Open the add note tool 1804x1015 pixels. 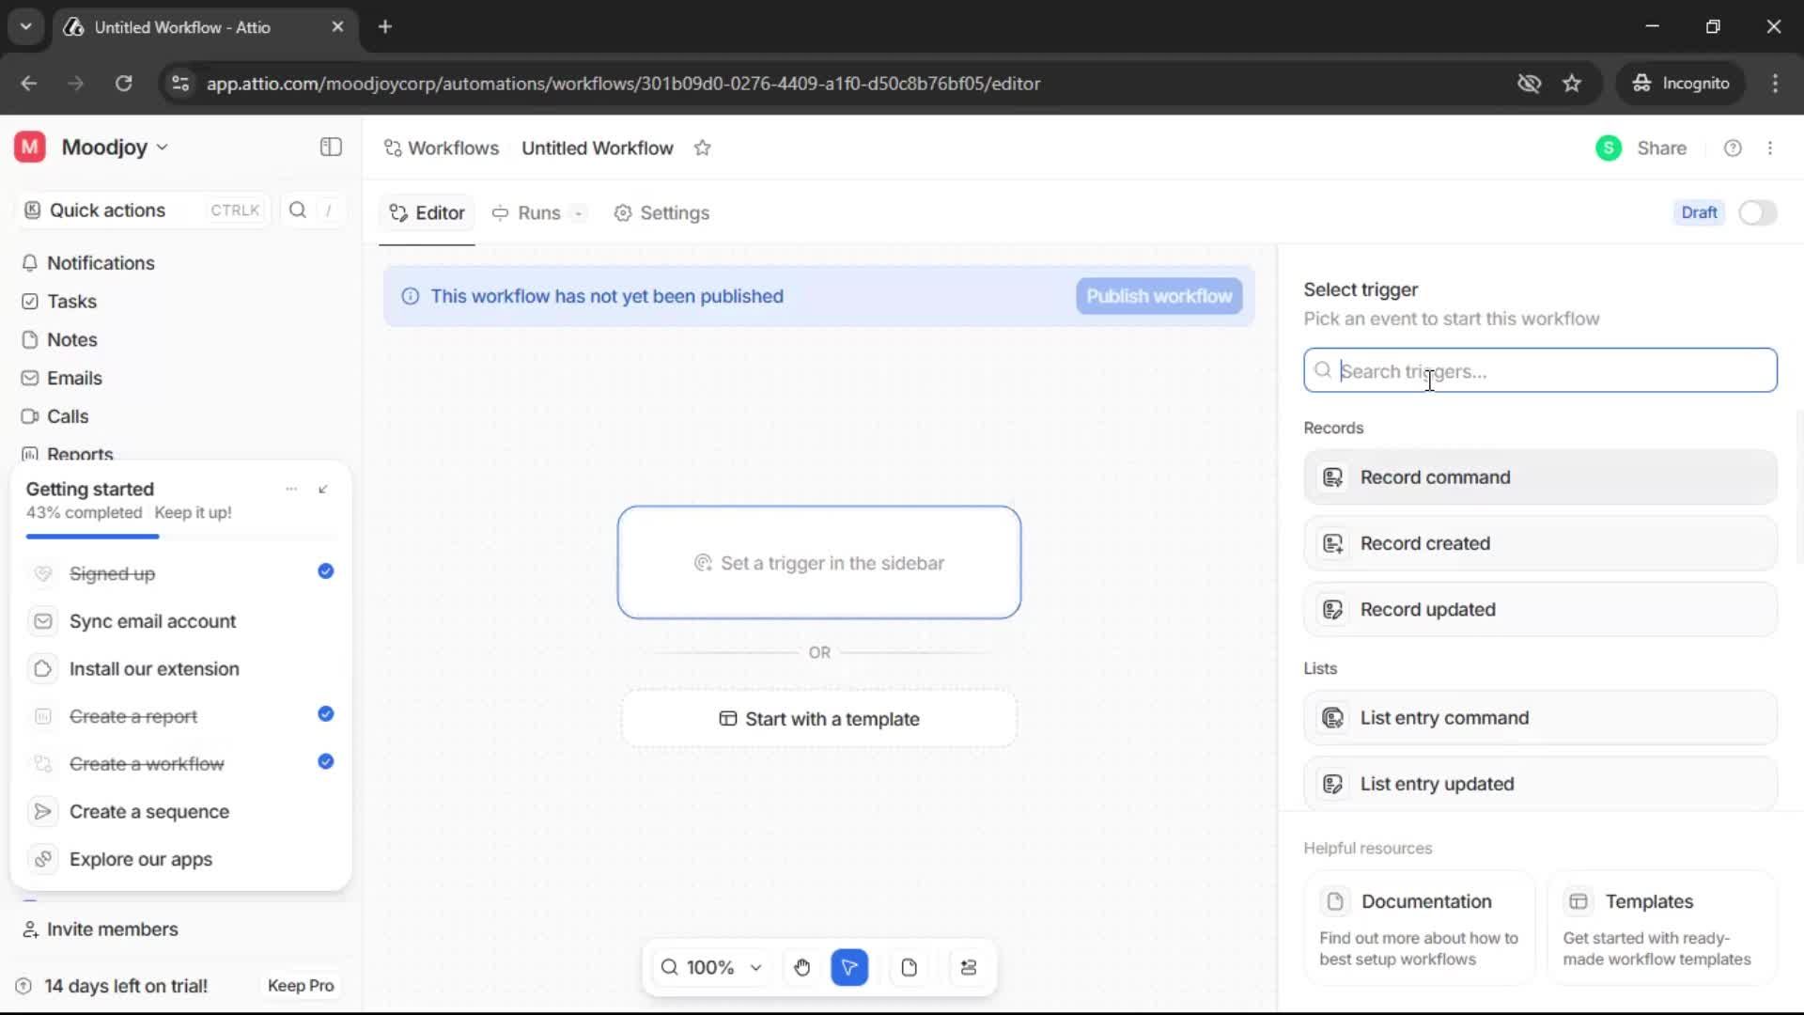click(x=909, y=967)
